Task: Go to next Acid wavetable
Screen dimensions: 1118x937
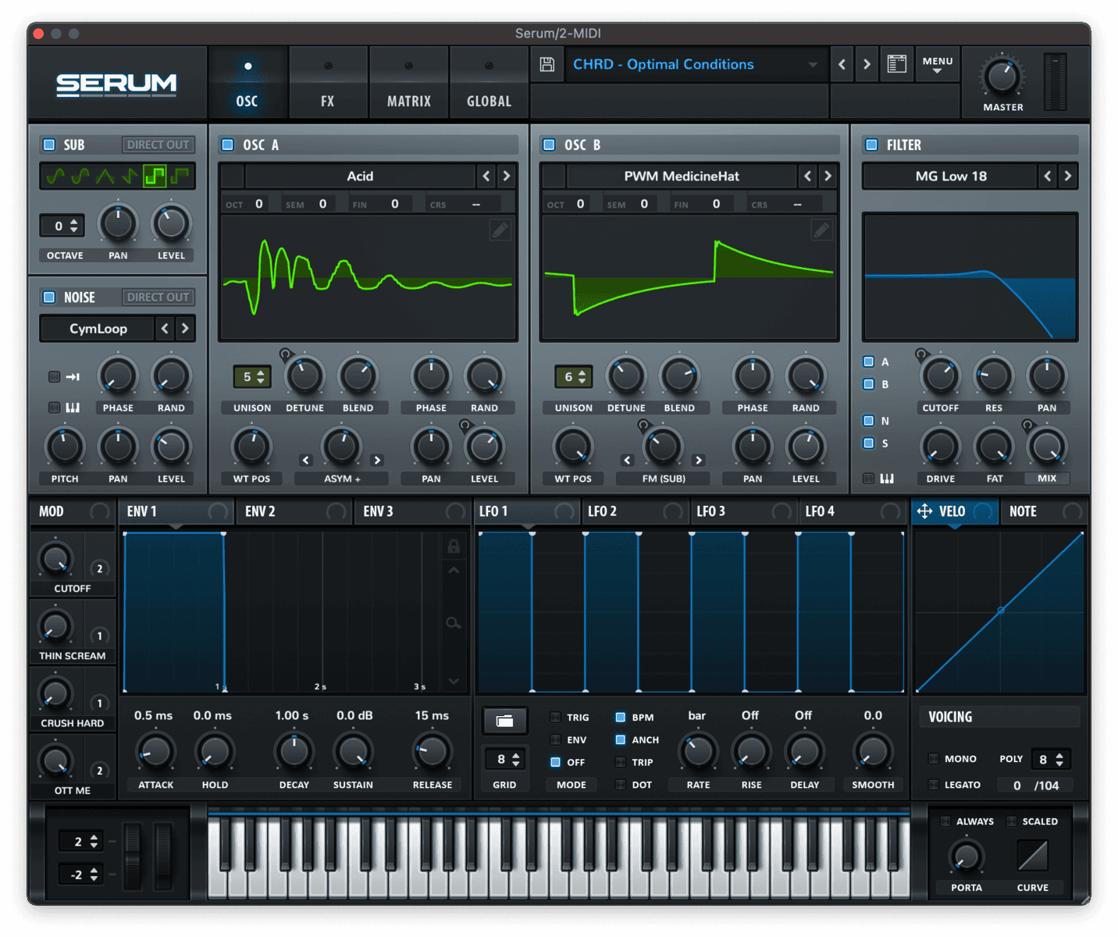Action: pyautogui.click(x=506, y=176)
